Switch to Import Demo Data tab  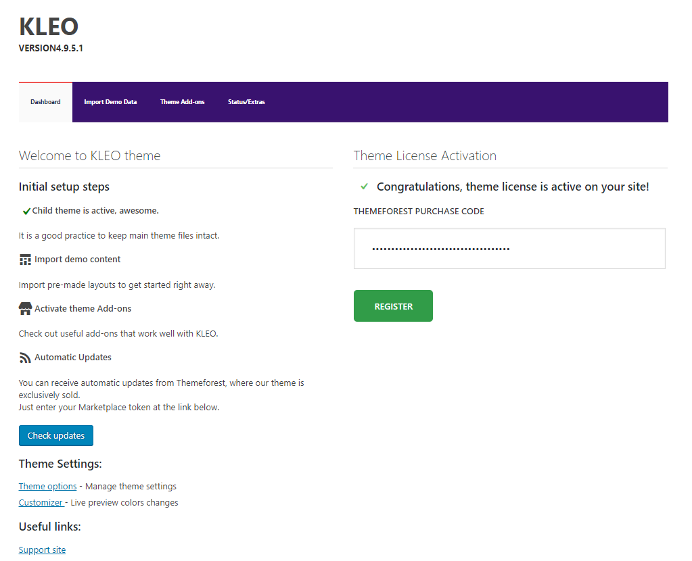[x=110, y=102]
